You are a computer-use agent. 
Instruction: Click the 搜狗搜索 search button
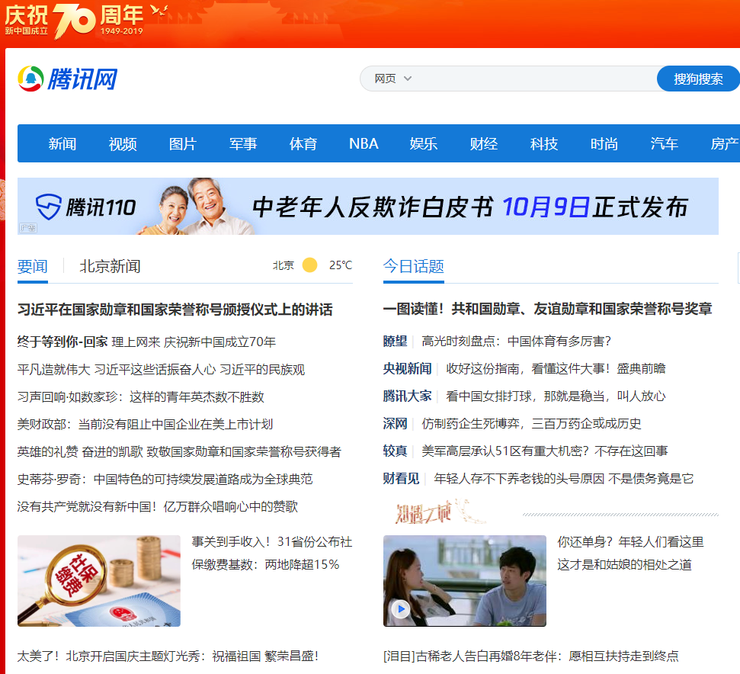tap(698, 79)
